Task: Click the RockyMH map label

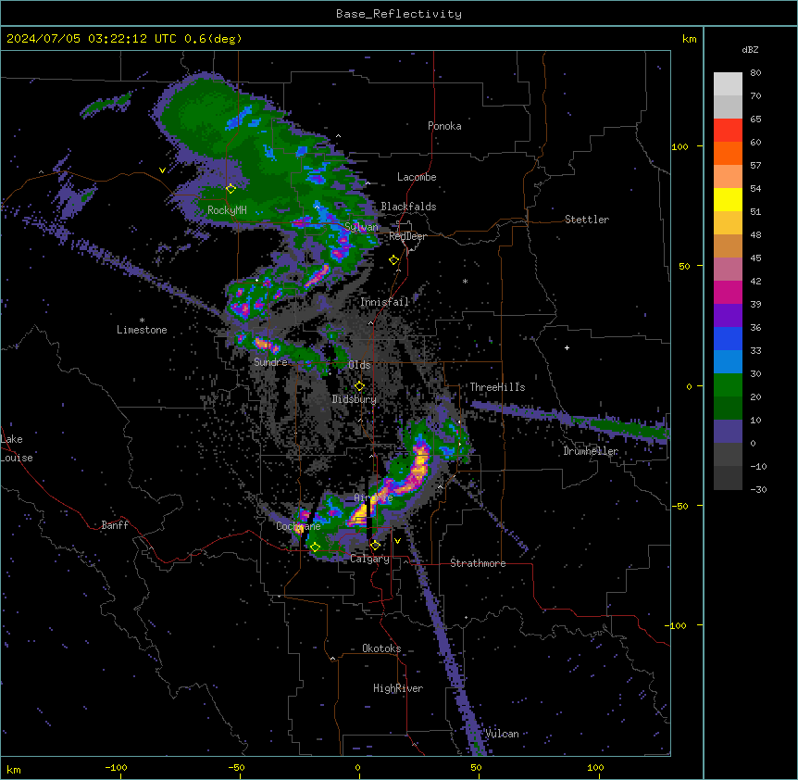Action: 227,210
